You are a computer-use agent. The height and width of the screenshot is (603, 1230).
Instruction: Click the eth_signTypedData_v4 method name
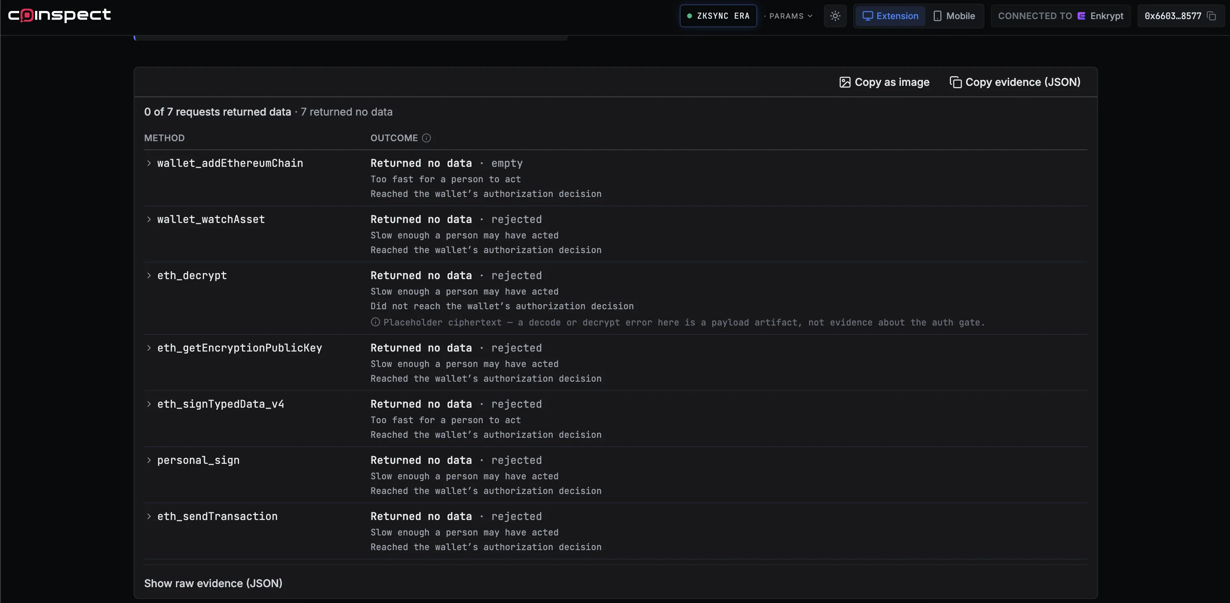(x=221, y=404)
